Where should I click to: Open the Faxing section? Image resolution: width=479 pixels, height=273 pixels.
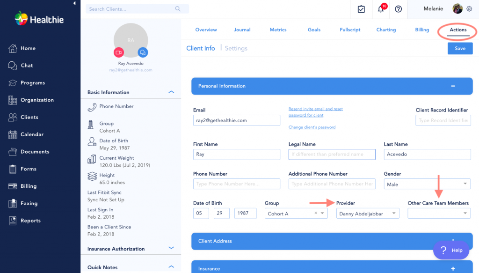[13, 203]
